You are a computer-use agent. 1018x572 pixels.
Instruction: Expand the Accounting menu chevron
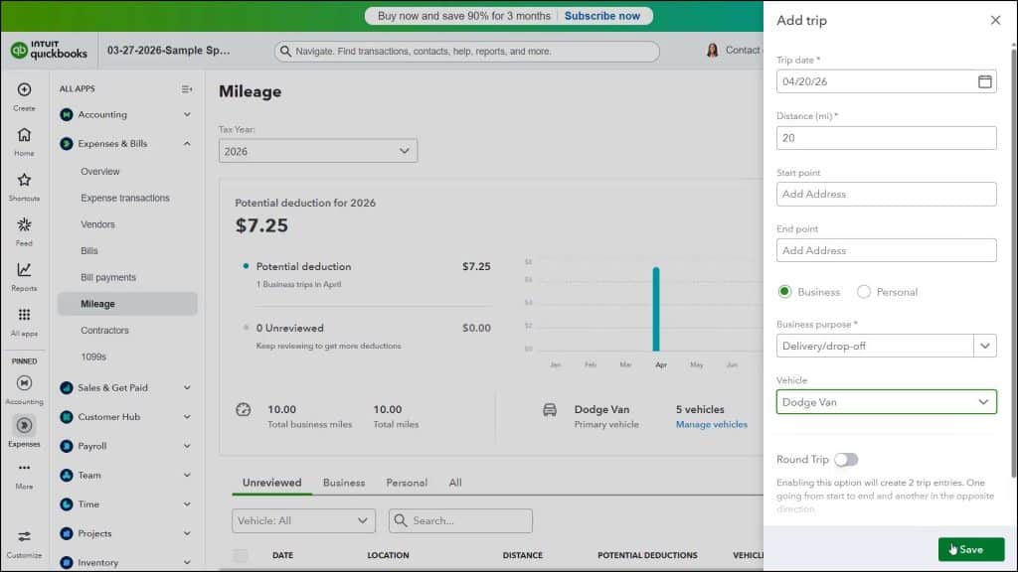point(187,115)
